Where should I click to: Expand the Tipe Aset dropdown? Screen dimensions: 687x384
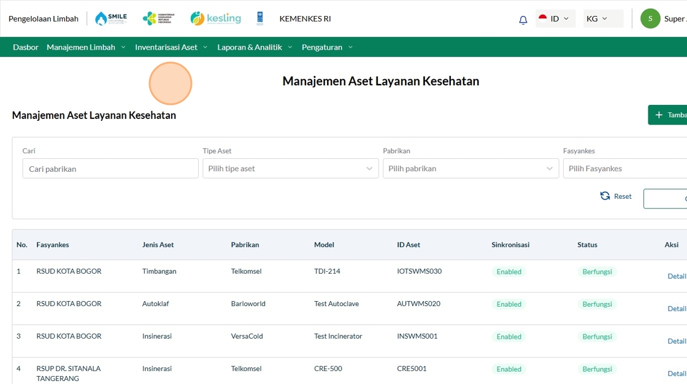tap(290, 169)
